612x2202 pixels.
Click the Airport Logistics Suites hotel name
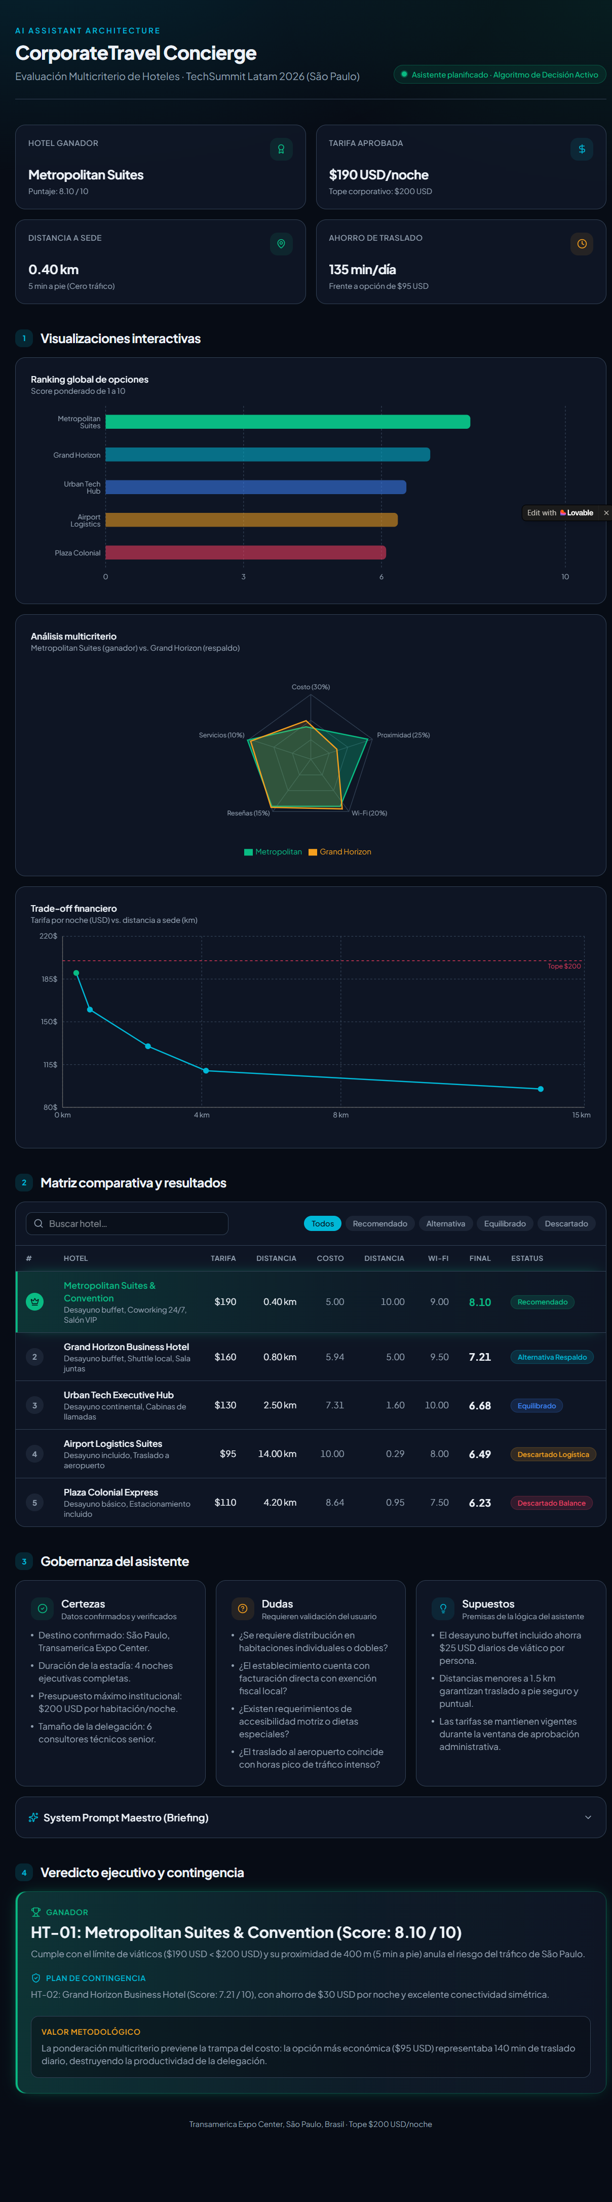(113, 1443)
